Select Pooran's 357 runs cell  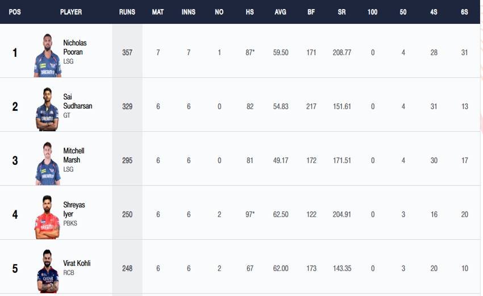coord(127,53)
